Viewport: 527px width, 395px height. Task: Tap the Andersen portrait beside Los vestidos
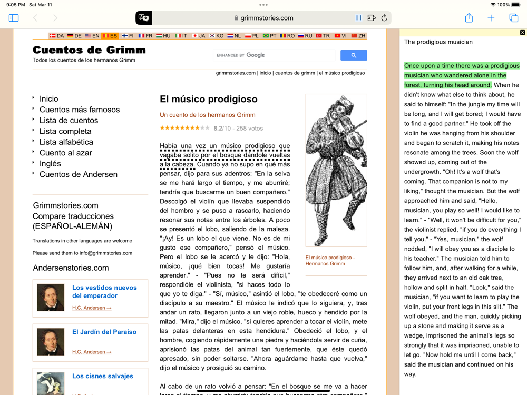[x=51, y=297]
